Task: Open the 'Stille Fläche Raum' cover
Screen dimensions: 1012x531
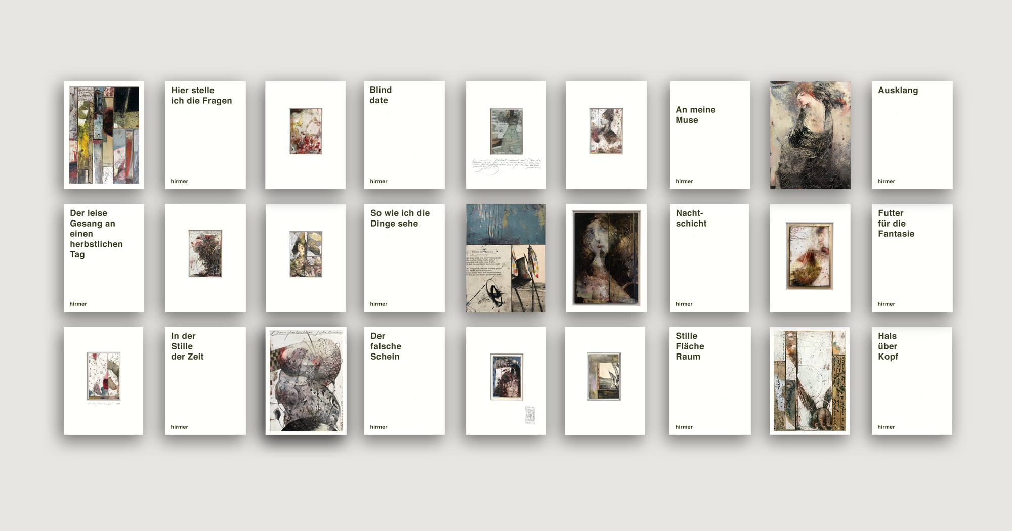Action: tap(710, 381)
